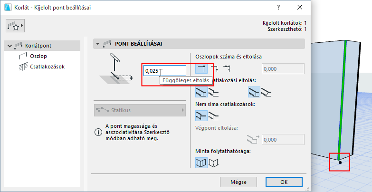Image resolution: width=372 pixels, height=192 pixels.
Task: Click the 'Kijelölt korlátok: 1' text
Action: click(x=285, y=23)
